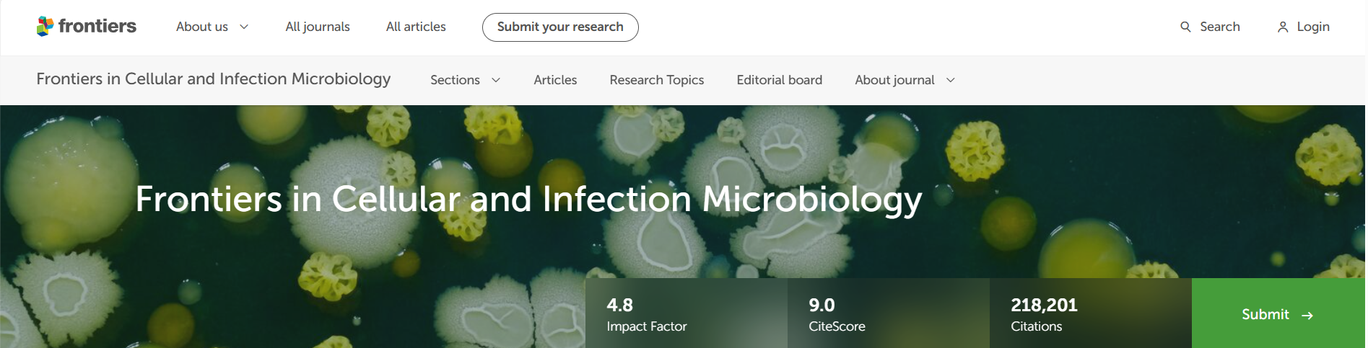Click the Search link text
Viewport: 1368px width, 348px height.
coord(1220,27)
